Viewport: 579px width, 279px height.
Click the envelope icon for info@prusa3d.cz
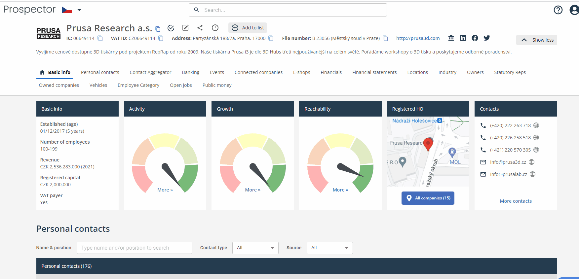point(483,162)
